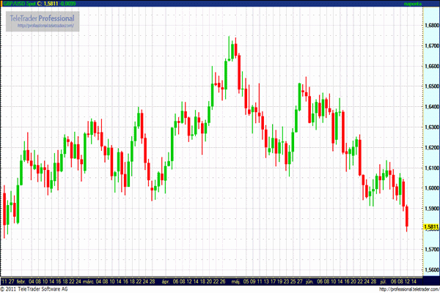The image size is (440, 293).
Task: Click the 1,6200 price axis label
Action: tap(430, 148)
